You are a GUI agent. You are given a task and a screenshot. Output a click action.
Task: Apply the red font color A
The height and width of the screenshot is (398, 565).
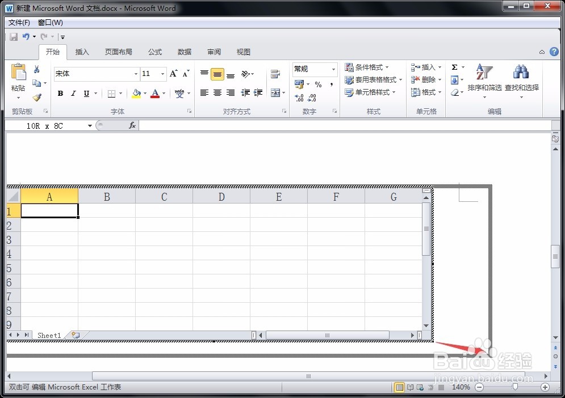155,94
